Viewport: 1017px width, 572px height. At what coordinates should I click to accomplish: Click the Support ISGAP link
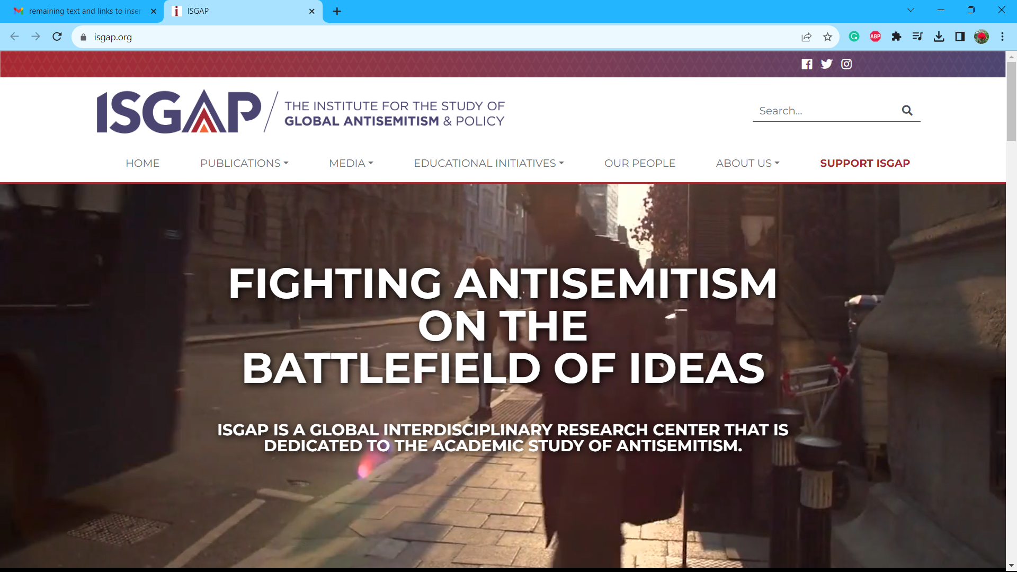864,163
